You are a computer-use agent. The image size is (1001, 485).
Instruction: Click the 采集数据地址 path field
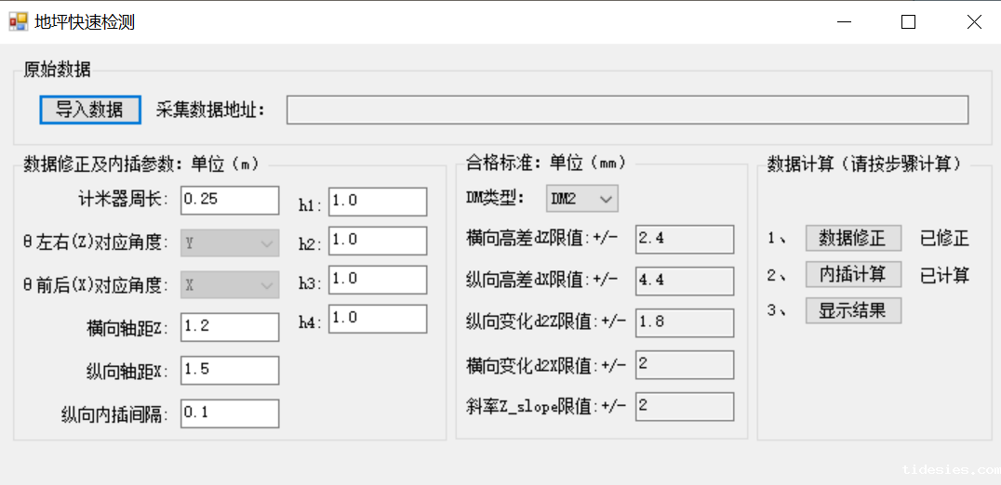(627, 110)
